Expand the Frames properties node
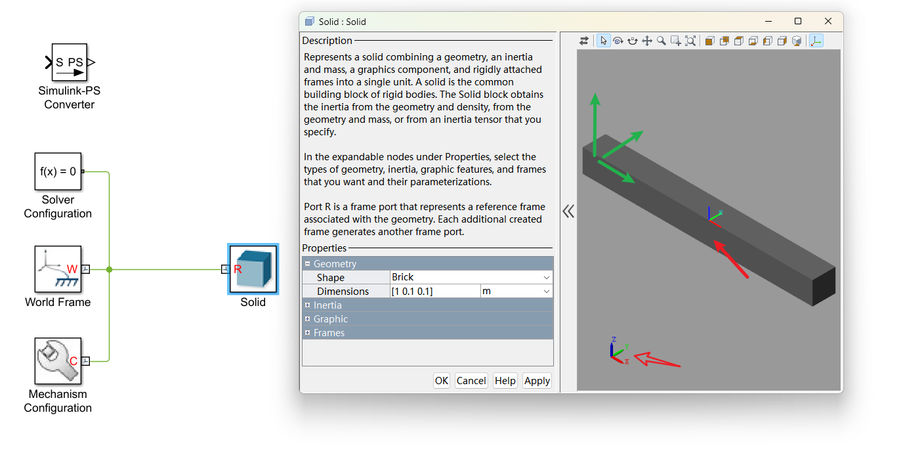This screenshot has height=459, width=903. (x=307, y=333)
